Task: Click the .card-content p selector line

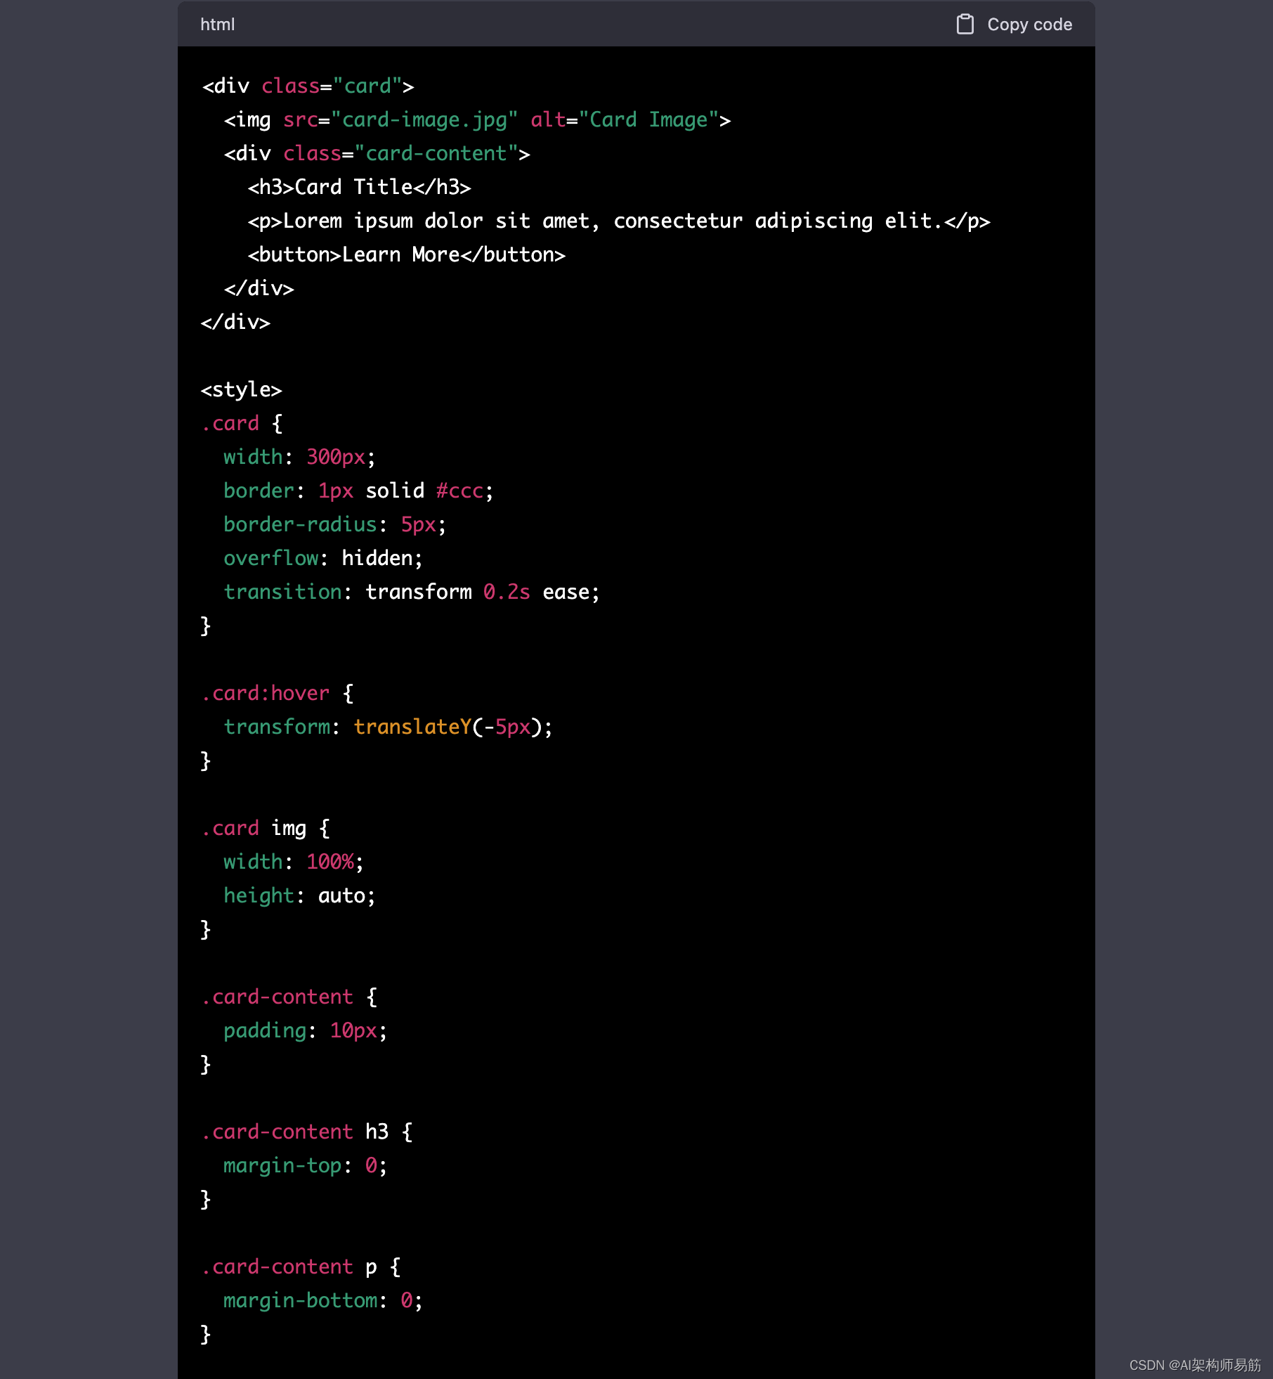Action: pyautogui.click(x=301, y=1267)
